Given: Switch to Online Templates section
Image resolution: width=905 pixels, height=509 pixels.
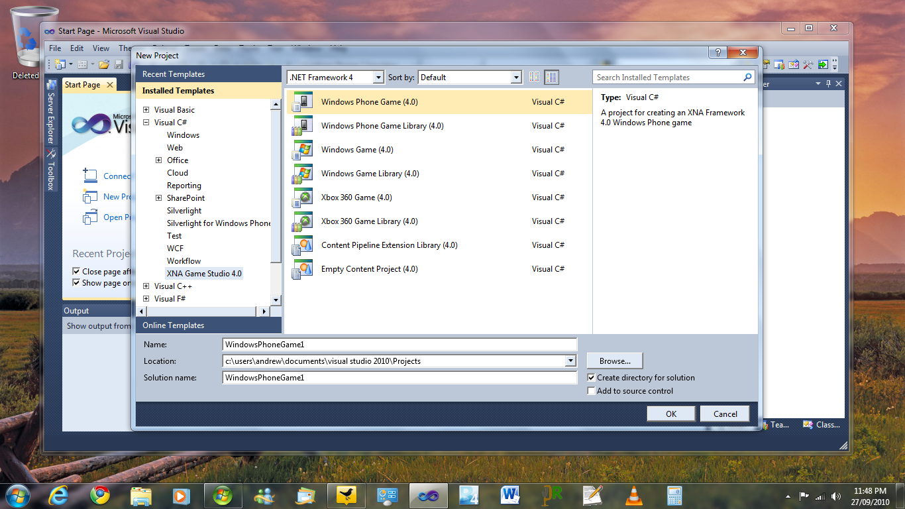Looking at the screenshot, I should point(209,325).
